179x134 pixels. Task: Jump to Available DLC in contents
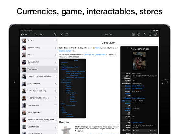71,106
